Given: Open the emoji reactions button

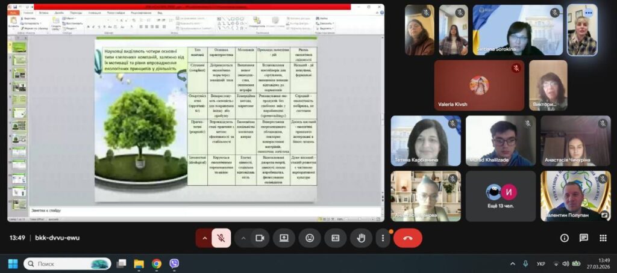Looking at the screenshot, I should 310,238.
